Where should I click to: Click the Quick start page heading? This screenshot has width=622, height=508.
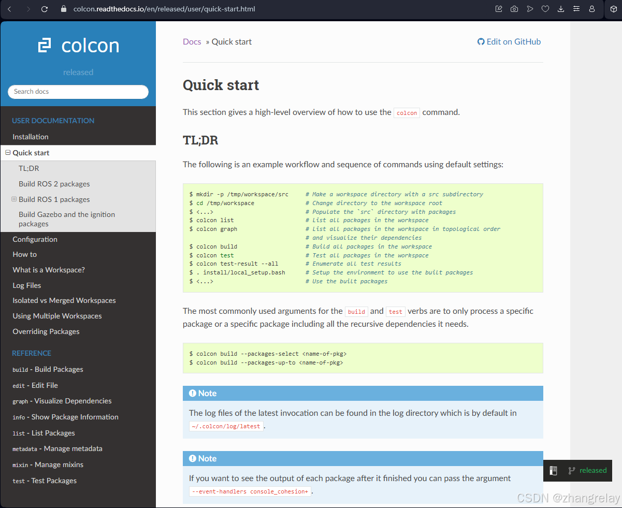pyautogui.click(x=221, y=85)
